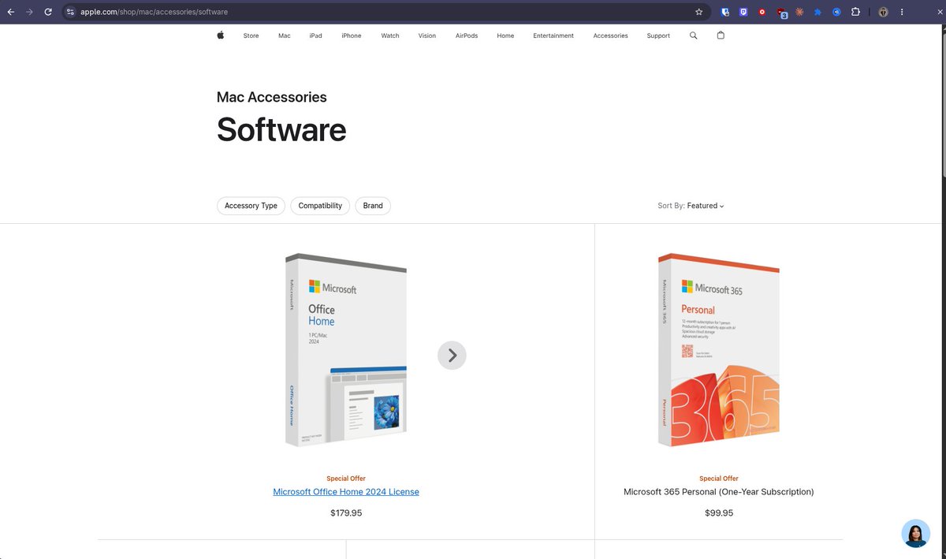
Task: Open the chat specialist avatar bubble
Action: pyautogui.click(x=915, y=534)
